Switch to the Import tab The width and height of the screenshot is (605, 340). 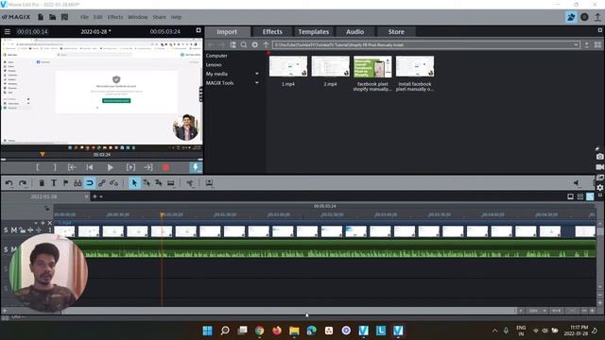coord(227,31)
